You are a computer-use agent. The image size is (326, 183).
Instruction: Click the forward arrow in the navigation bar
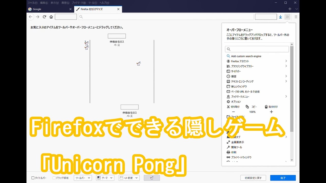(38, 17)
